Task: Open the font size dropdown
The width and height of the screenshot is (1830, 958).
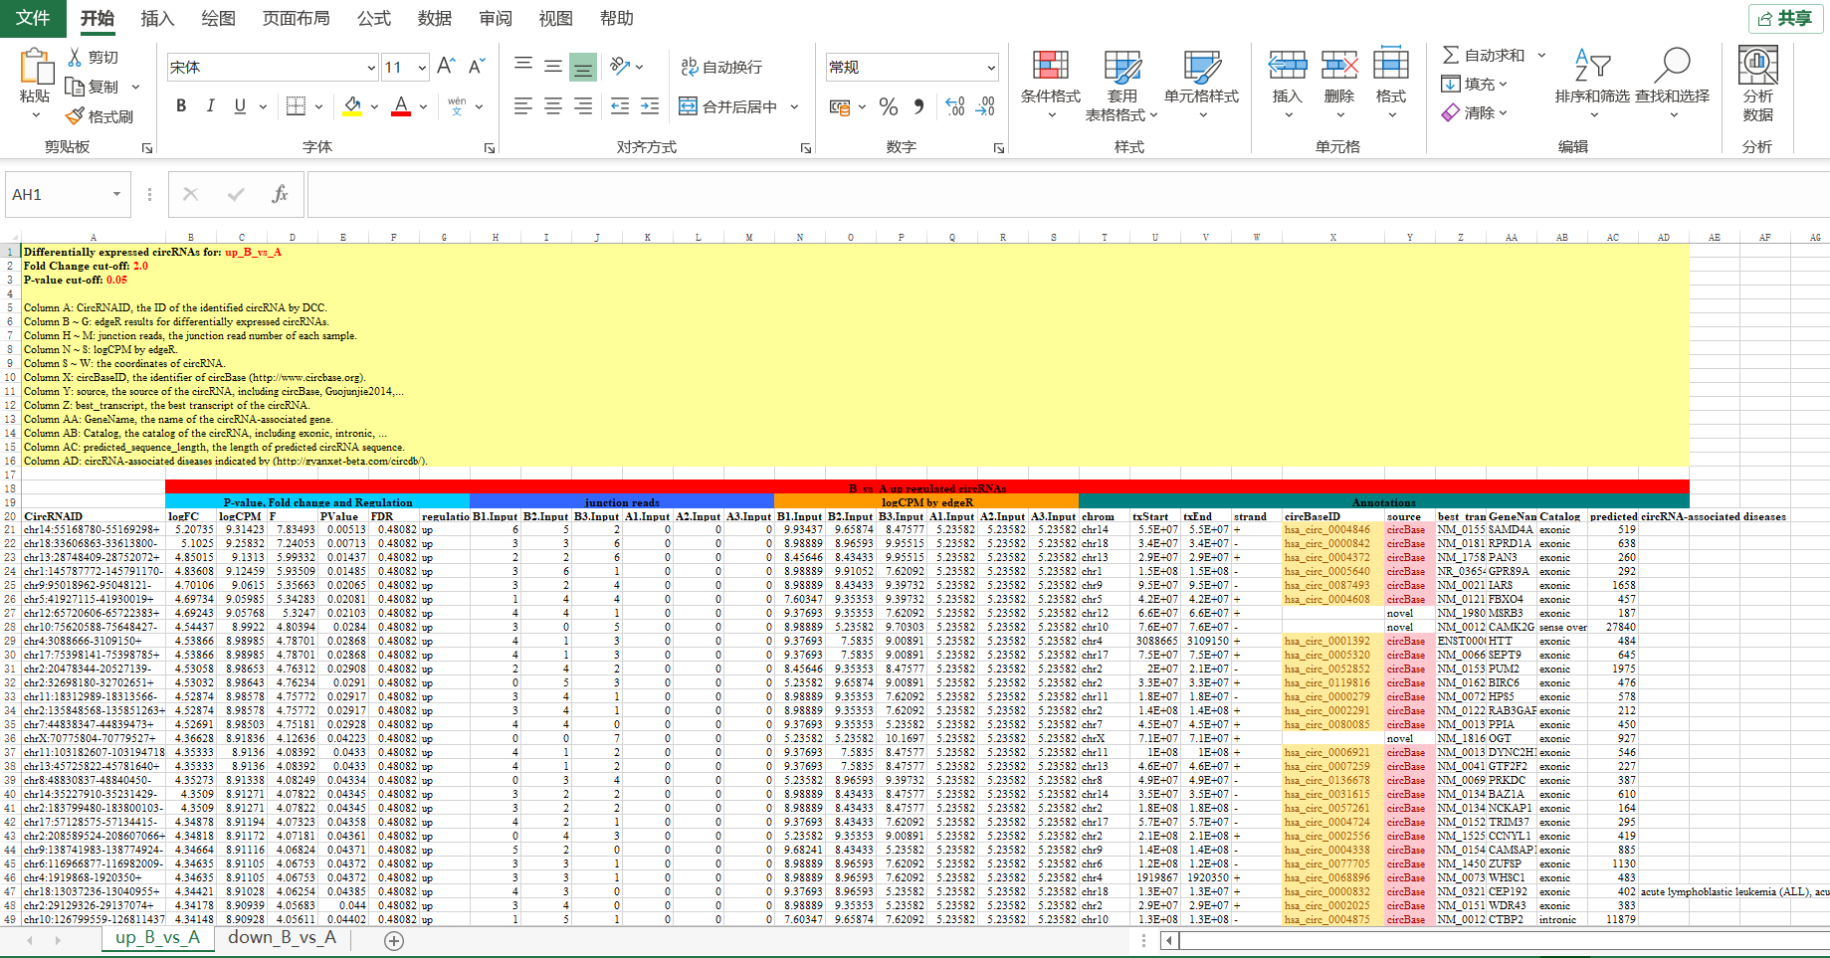Action: [422, 67]
